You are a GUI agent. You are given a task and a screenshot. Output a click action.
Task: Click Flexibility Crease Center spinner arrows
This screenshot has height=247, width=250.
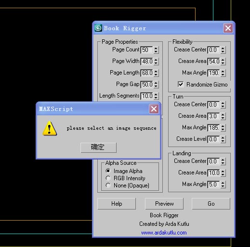(223, 50)
